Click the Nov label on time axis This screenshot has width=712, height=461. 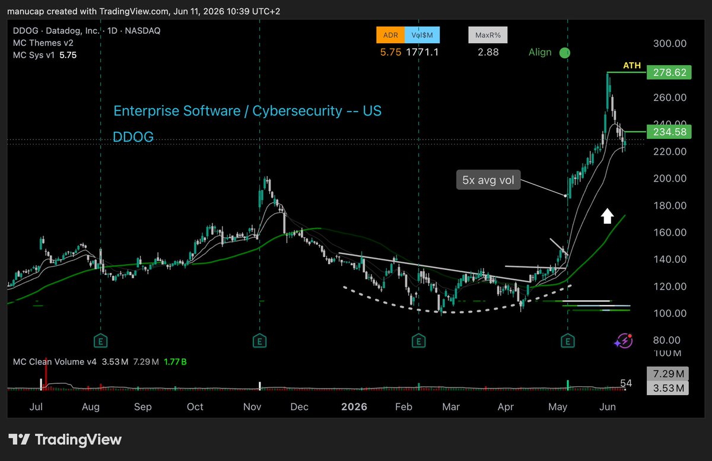(x=253, y=407)
